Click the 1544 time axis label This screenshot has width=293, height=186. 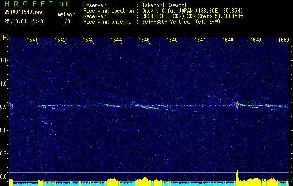click(x=116, y=40)
